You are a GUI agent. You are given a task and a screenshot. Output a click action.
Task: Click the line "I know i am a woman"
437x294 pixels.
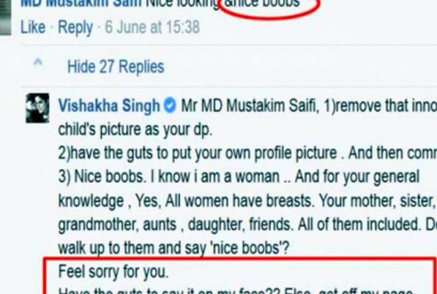coord(215,177)
